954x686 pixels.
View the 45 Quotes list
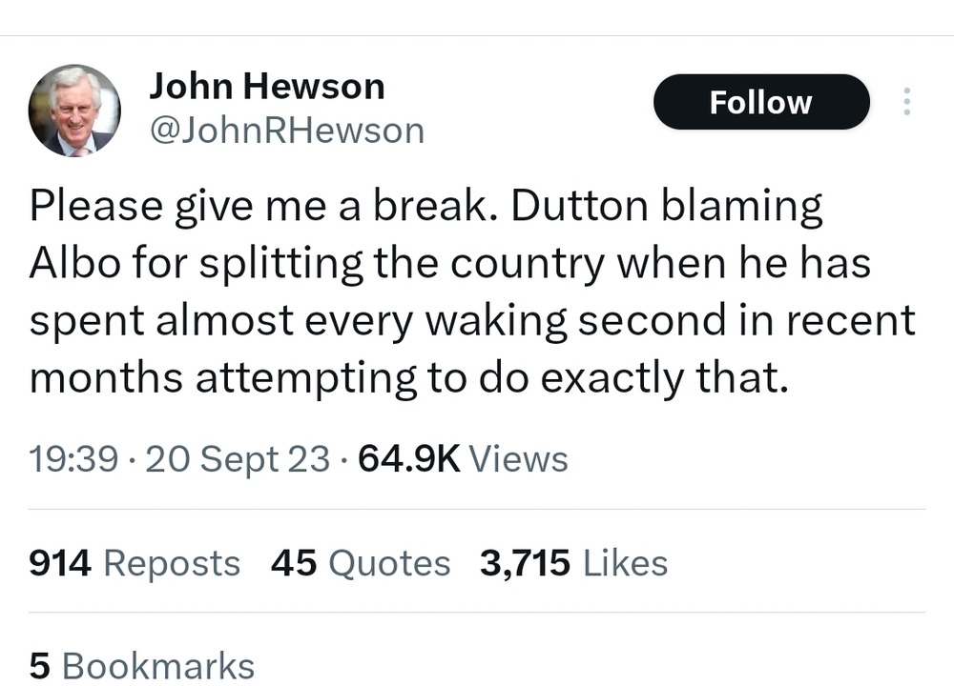click(361, 563)
